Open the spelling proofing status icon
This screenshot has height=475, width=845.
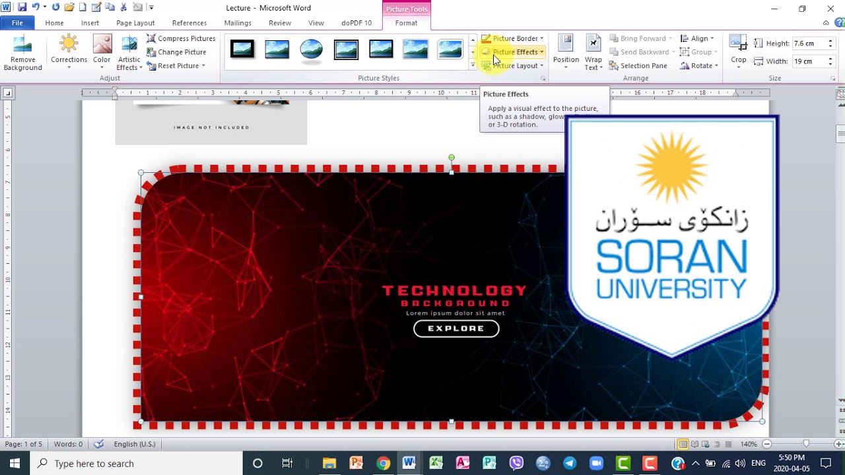(x=99, y=444)
